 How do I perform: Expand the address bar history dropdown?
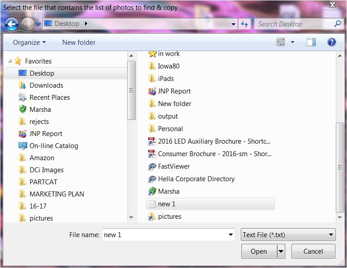(x=233, y=24)
